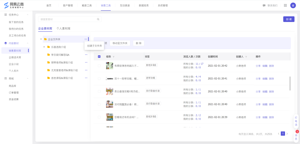The image size is (300, 144).
Task: Open the 消息 floating widget
Action: (296, 137)
